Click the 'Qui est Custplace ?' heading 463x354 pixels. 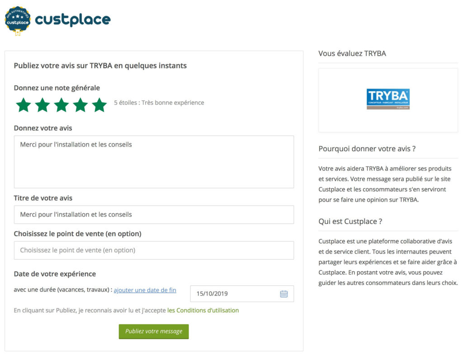click(x=350, y=222)
